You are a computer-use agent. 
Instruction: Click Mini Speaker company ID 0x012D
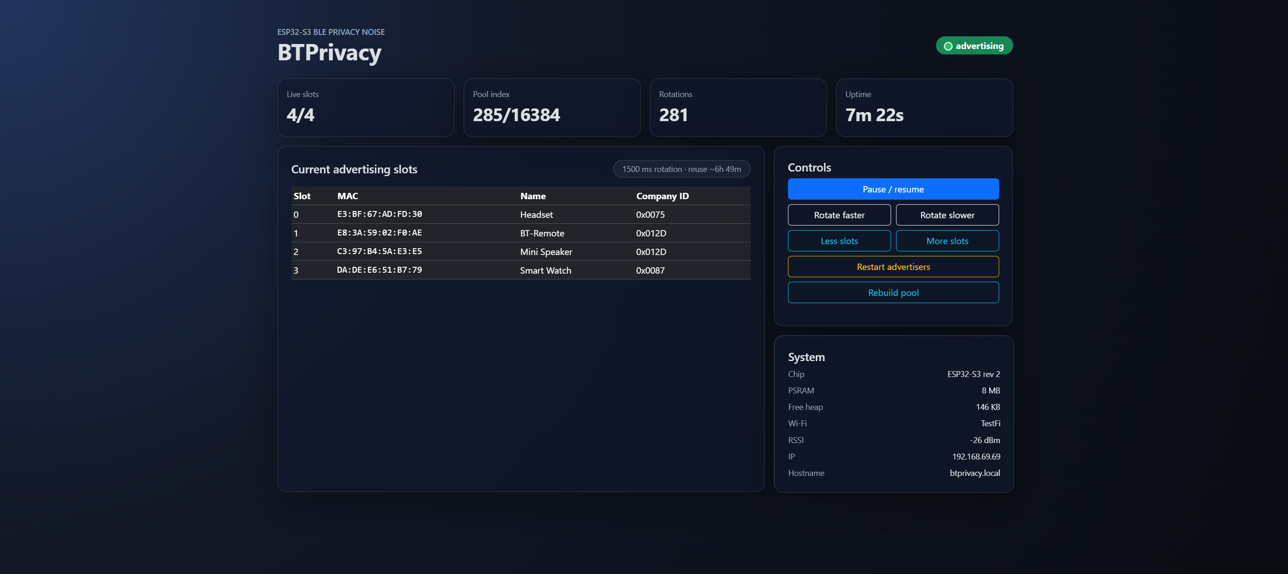(651, 252)
